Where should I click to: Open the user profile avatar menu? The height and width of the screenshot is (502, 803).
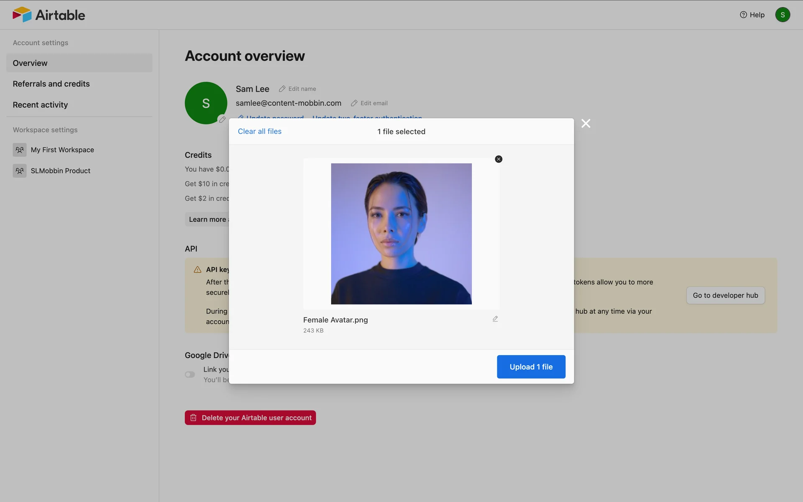point(782,15)
